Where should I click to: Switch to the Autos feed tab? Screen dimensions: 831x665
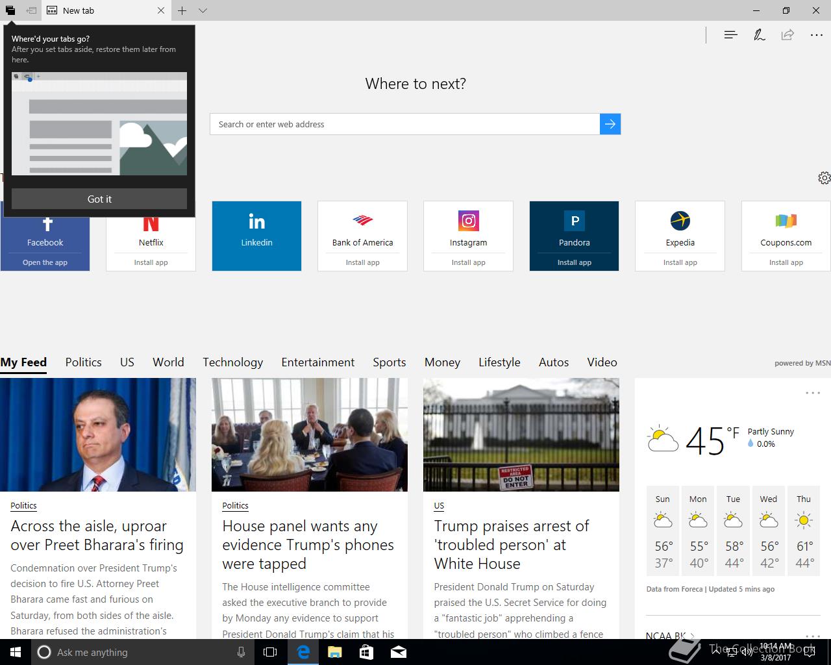554,362
